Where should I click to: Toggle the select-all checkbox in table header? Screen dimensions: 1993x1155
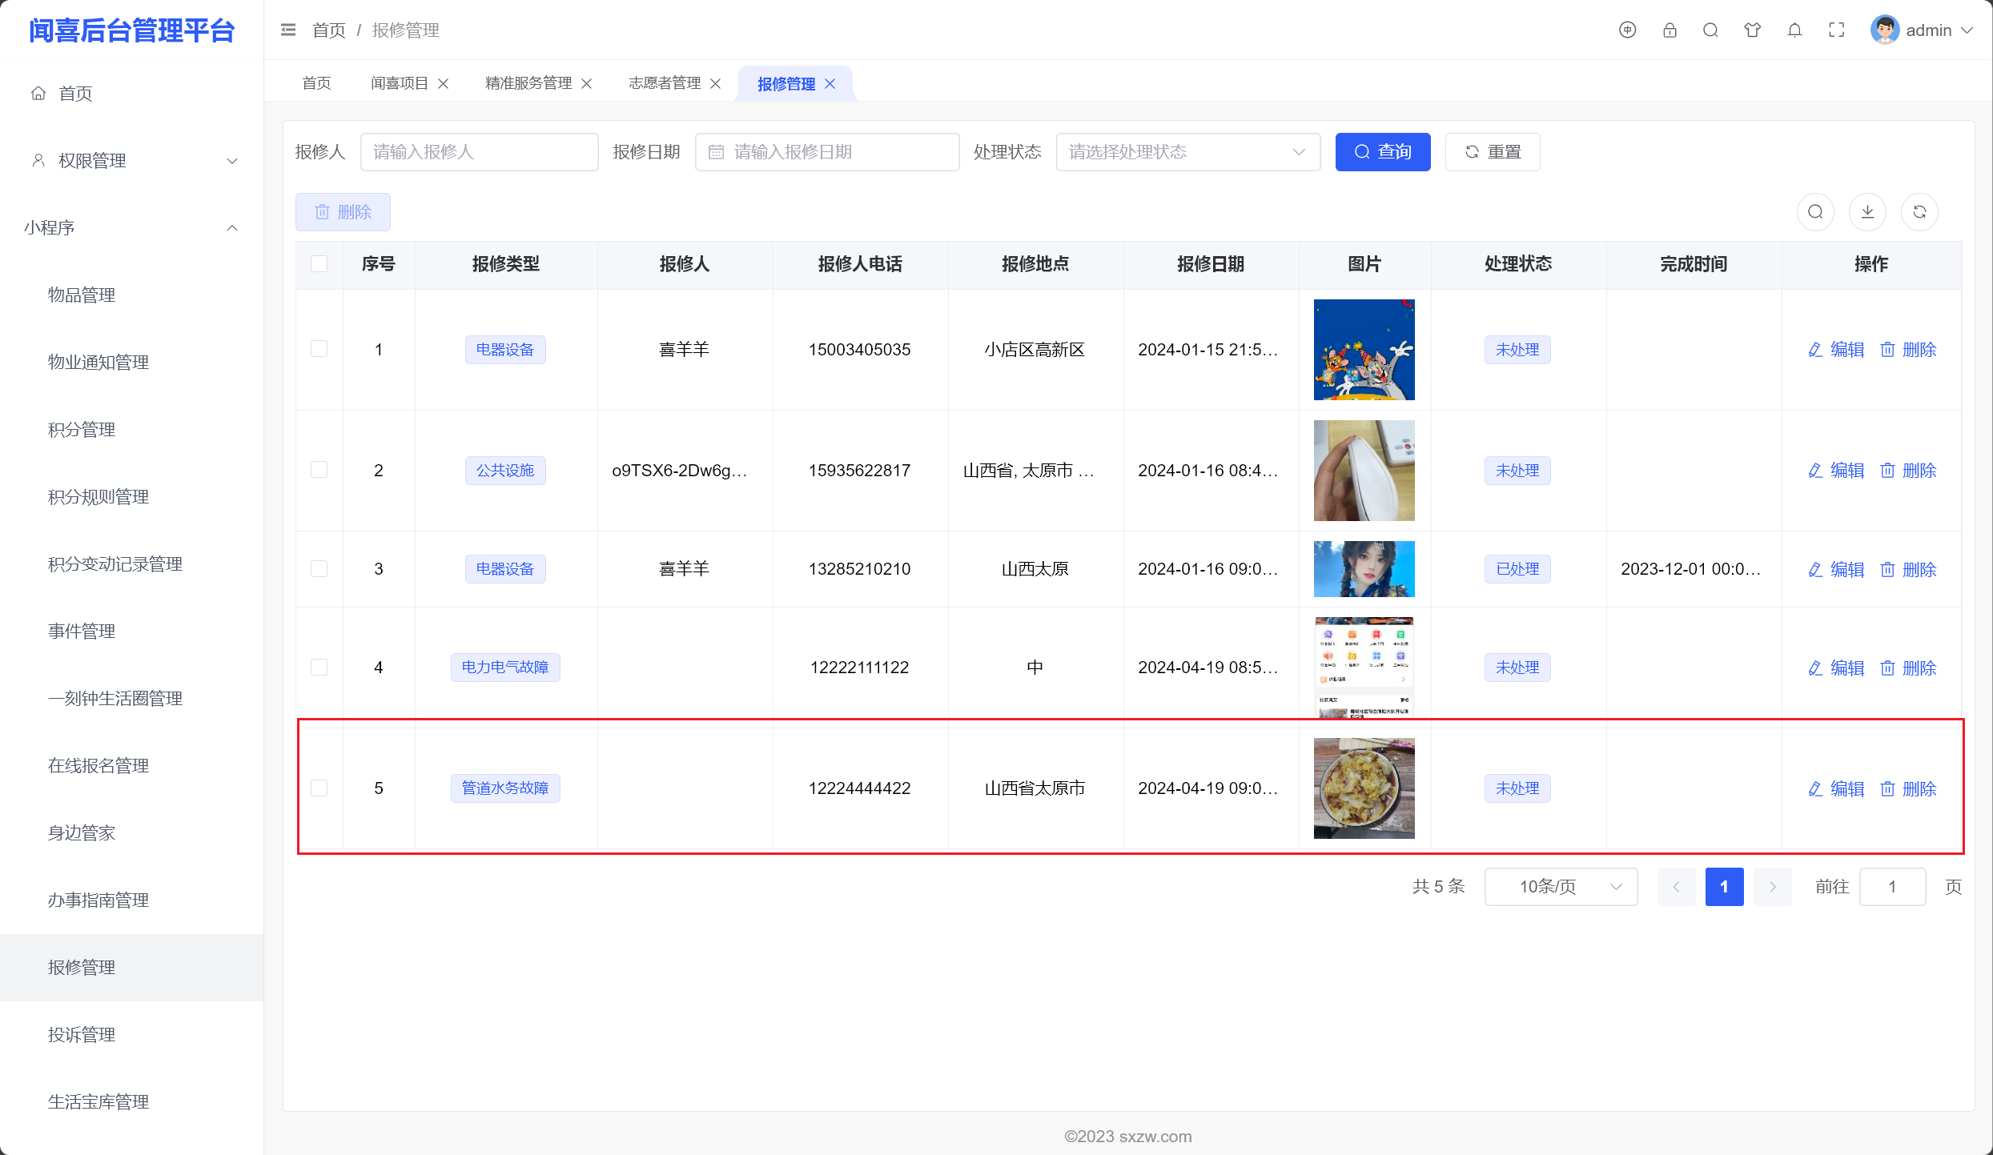pyautogui.click(x=319, y=264)
